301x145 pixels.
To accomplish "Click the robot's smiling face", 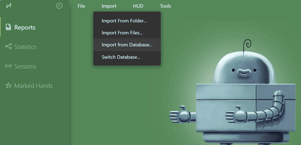I will pyautogui.click(x=244, y=72).
